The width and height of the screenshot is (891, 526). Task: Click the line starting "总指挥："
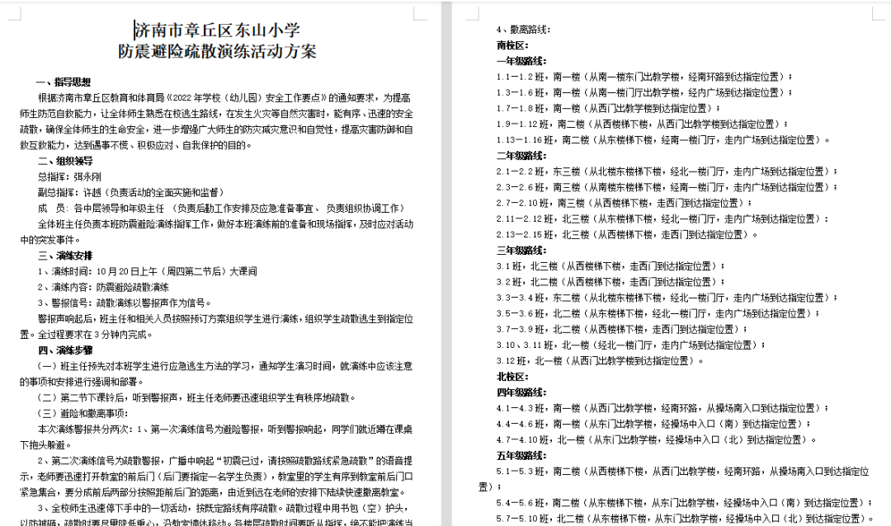(x=69, y=176)
